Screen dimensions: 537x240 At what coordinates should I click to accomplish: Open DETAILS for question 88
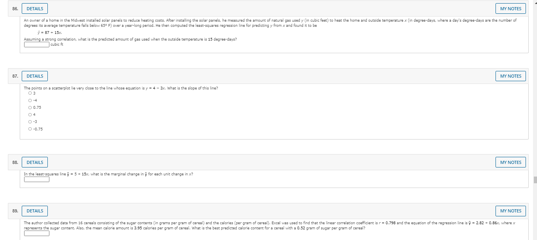[34, 162]
